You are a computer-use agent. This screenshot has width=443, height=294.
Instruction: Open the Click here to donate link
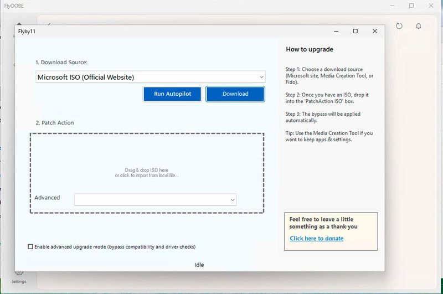click(x=316, y=239)
